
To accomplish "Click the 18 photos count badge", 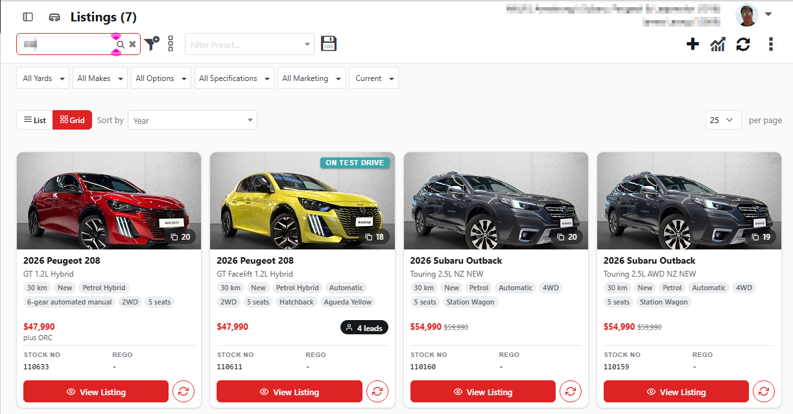I will (374, 237).
